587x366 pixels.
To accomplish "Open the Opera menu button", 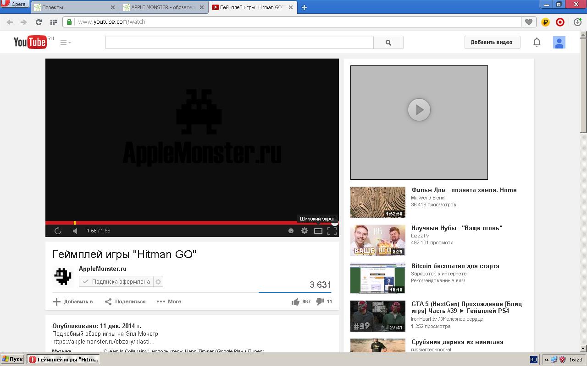I will pos(15,4).
